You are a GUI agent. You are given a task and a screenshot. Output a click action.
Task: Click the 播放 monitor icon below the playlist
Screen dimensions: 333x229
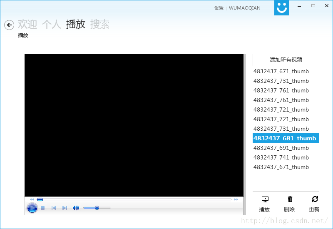pyautogui.click(x=265, y=199)
